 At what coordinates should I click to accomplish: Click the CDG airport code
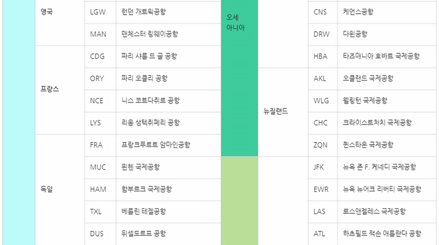click(x=97, y=56)
